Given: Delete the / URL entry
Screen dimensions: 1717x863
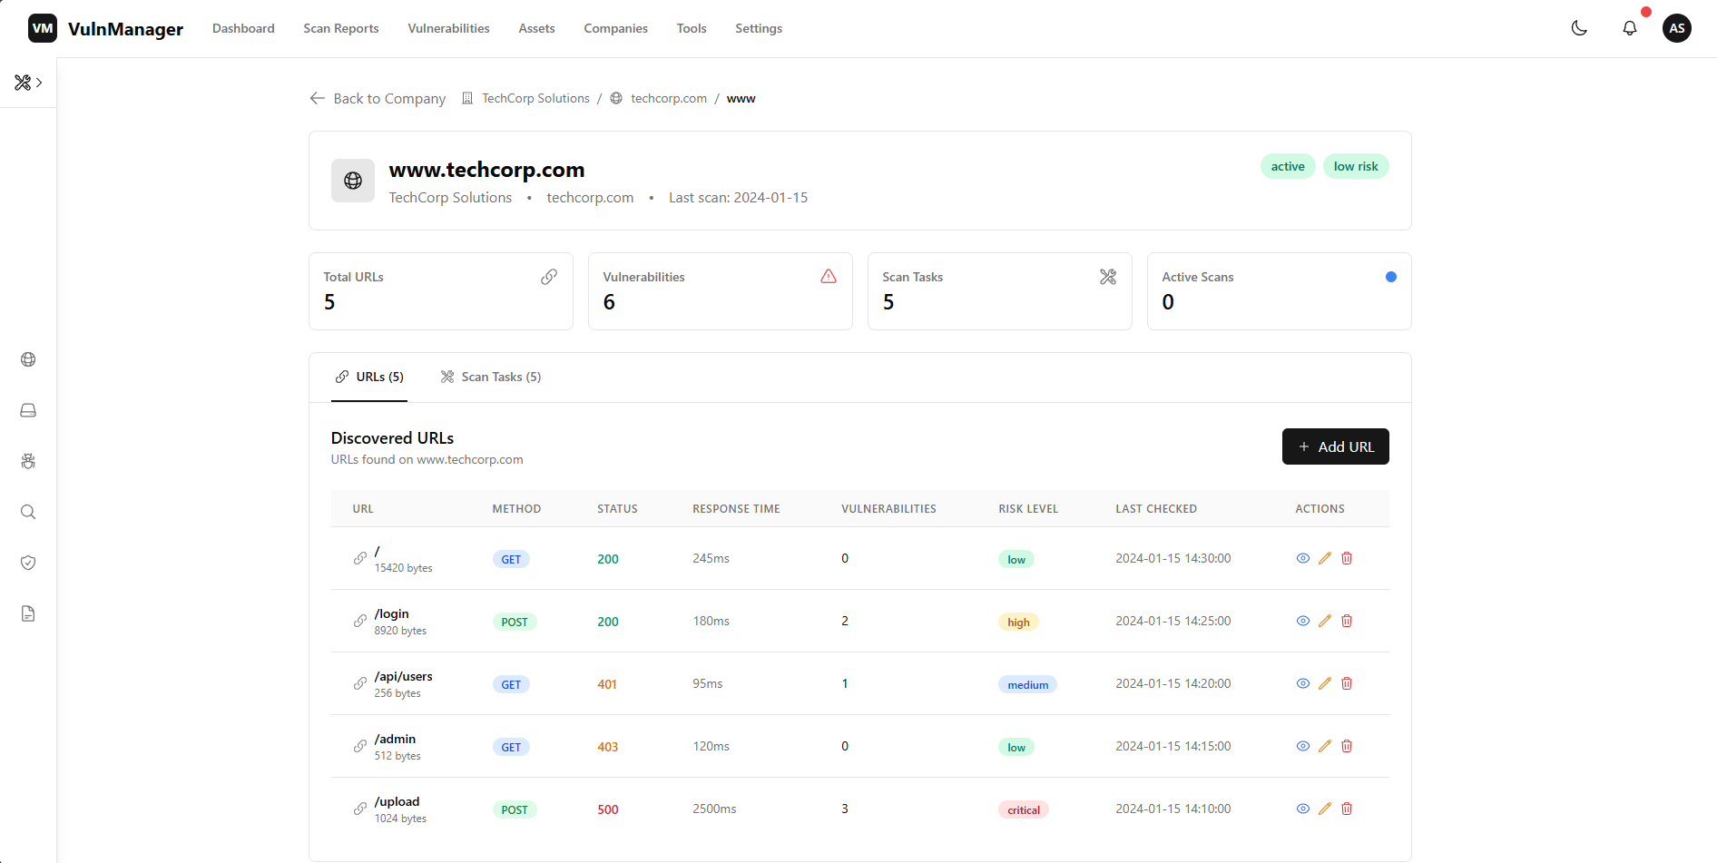Looking at the screenshot, I should click(x=1347, y=558).
